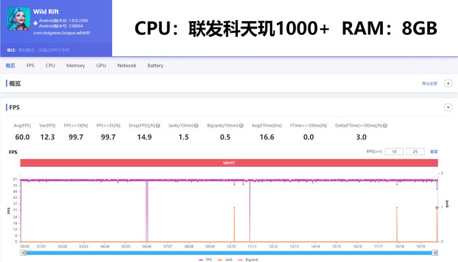This screenshot has width=458, height=262.
Task: Toggle the BigJank legend series
Action: [x=248, y=259]
